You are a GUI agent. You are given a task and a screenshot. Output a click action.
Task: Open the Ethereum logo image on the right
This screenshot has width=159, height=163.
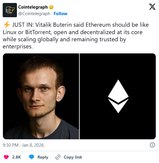pyautogui.click(x=118, y=96)
